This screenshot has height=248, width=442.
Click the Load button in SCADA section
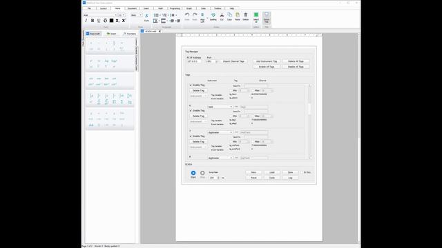pos(271,172)
